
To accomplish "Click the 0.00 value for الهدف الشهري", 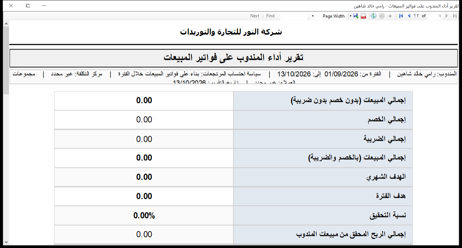I will tap(144, 177).
